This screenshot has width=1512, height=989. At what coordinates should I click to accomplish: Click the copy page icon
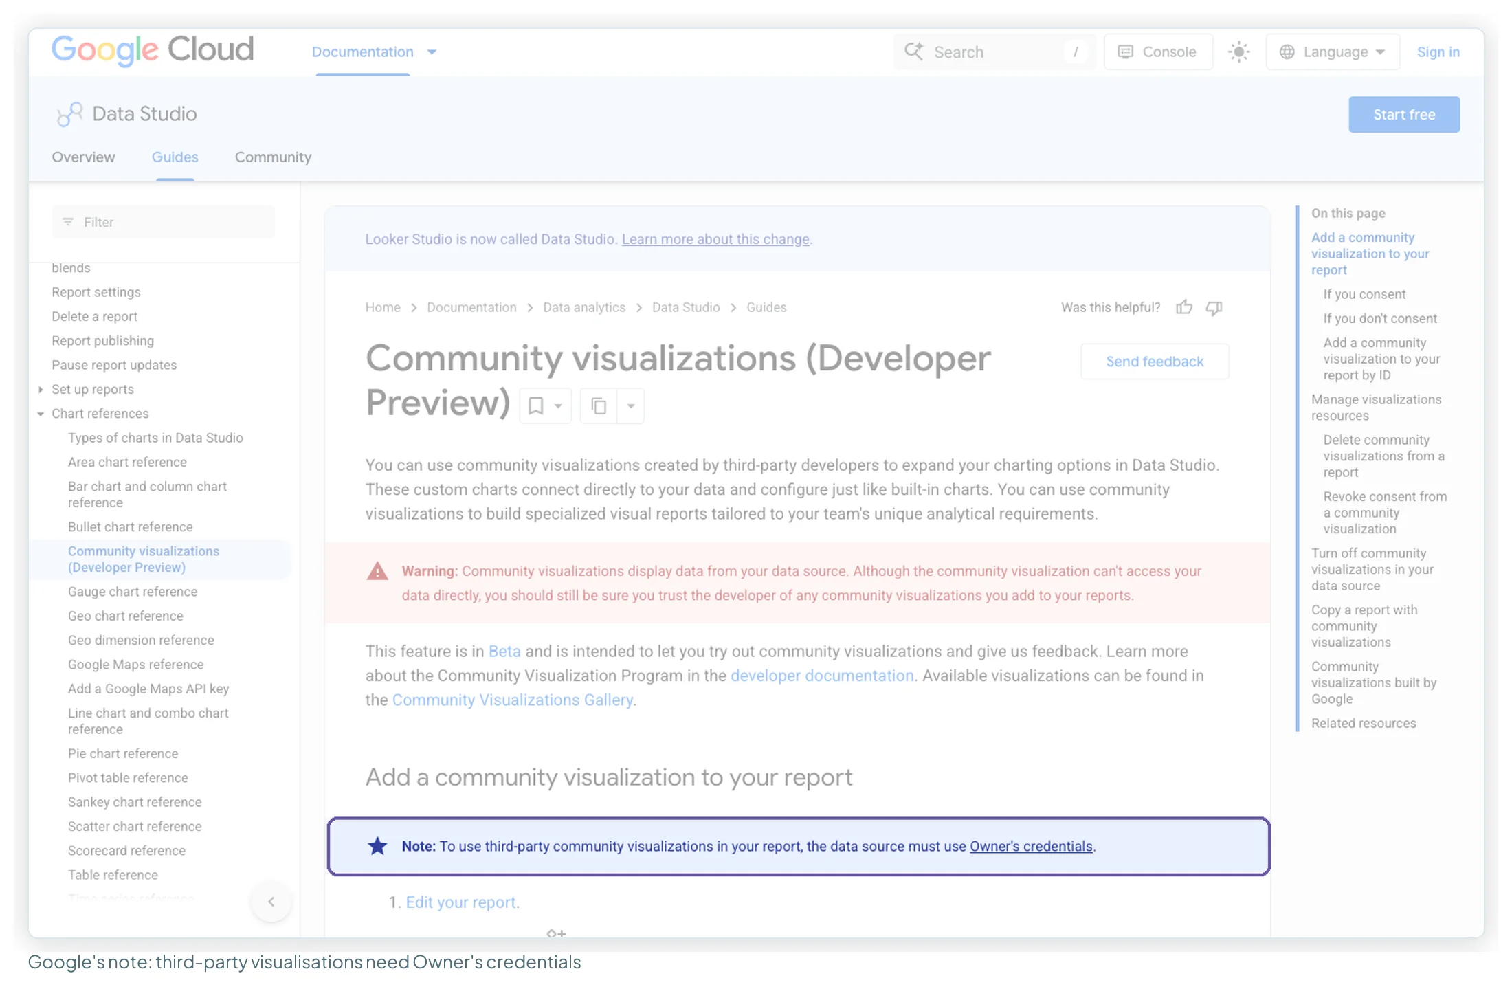coord(599,406)
